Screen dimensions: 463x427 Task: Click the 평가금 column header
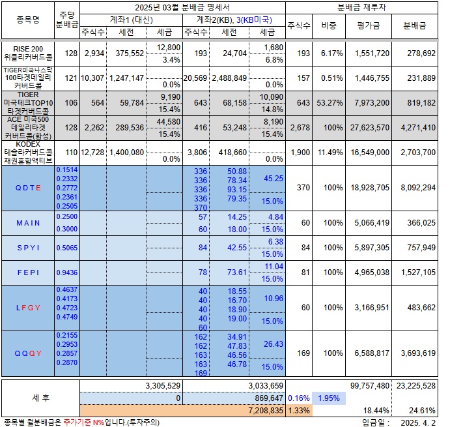[369, 26]
